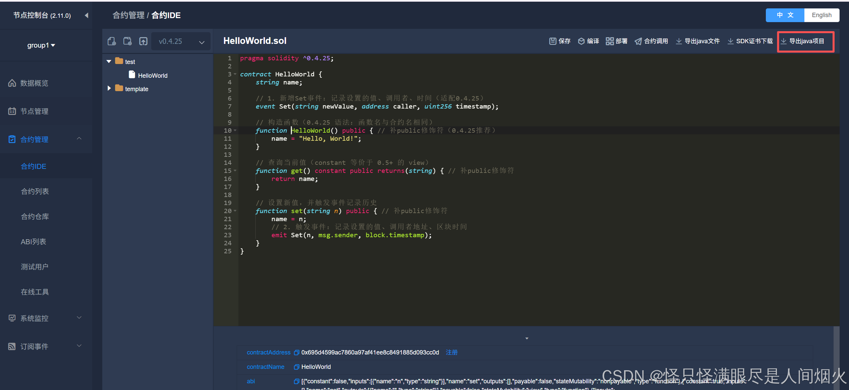The width and height of the screenshot is (849, 390).
Task: Collapse the sidebar with the left arrow
Action: 87,15
